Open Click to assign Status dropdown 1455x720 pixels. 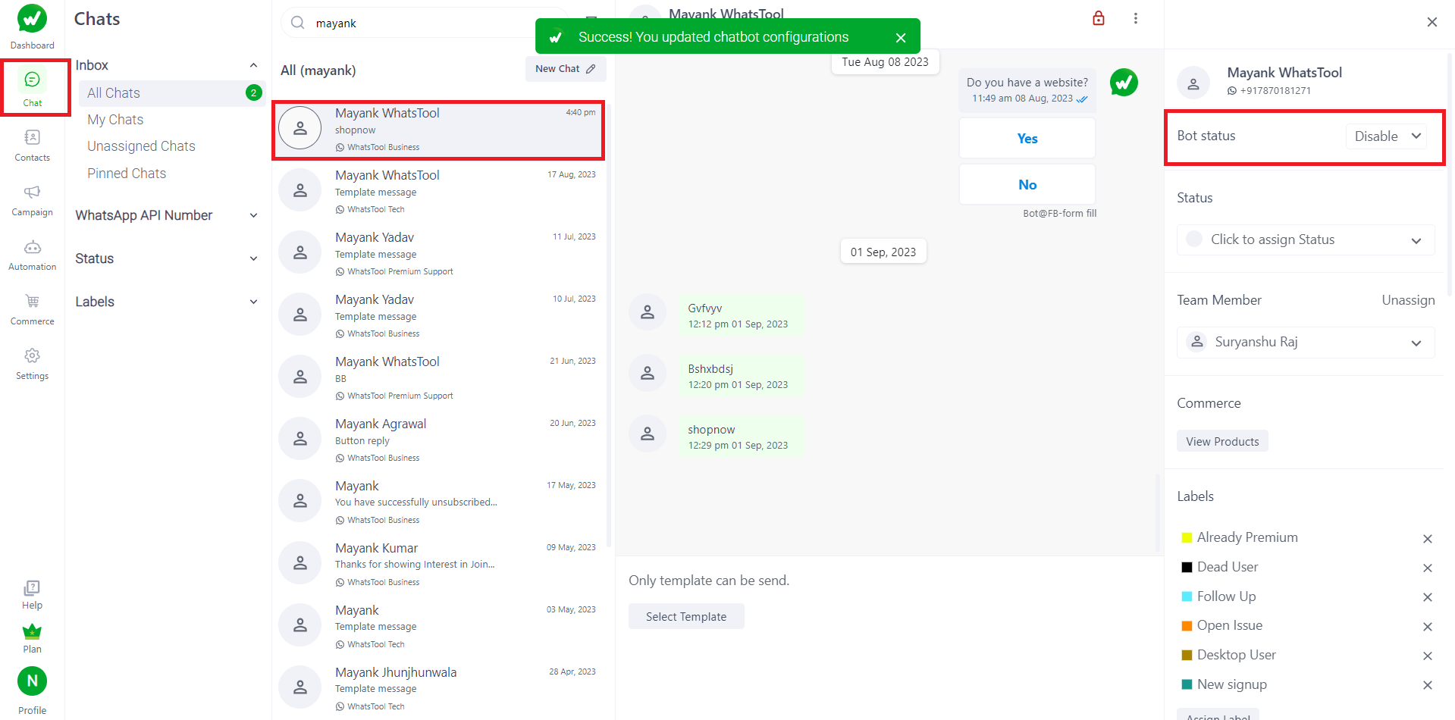pyautogui.click(x=1306, y=239)
